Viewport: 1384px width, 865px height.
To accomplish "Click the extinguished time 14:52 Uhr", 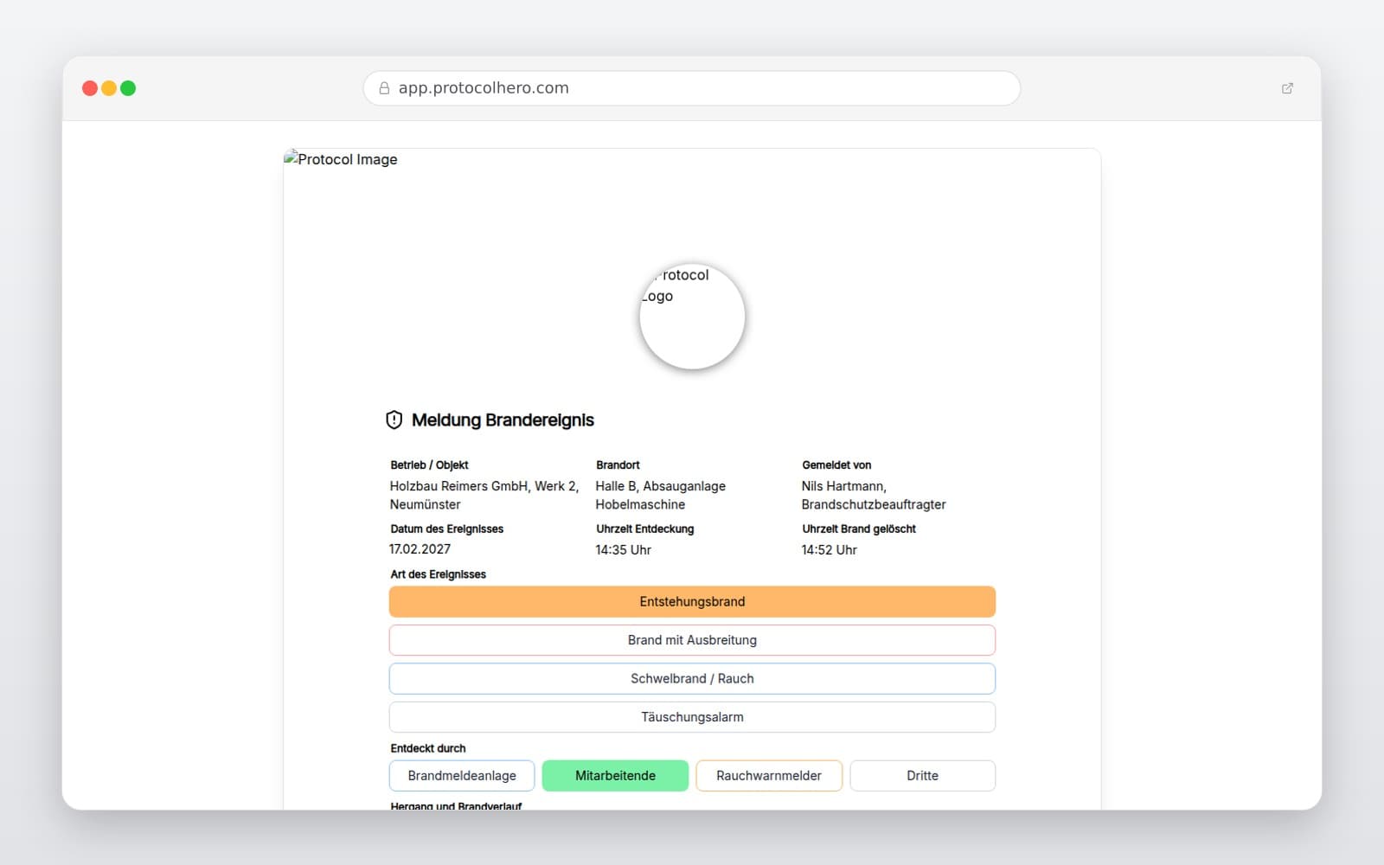I will [830, 550].
